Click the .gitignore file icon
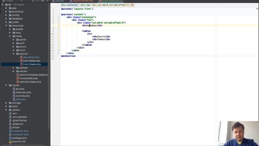259x146 pixels. (x=10, y=124)
